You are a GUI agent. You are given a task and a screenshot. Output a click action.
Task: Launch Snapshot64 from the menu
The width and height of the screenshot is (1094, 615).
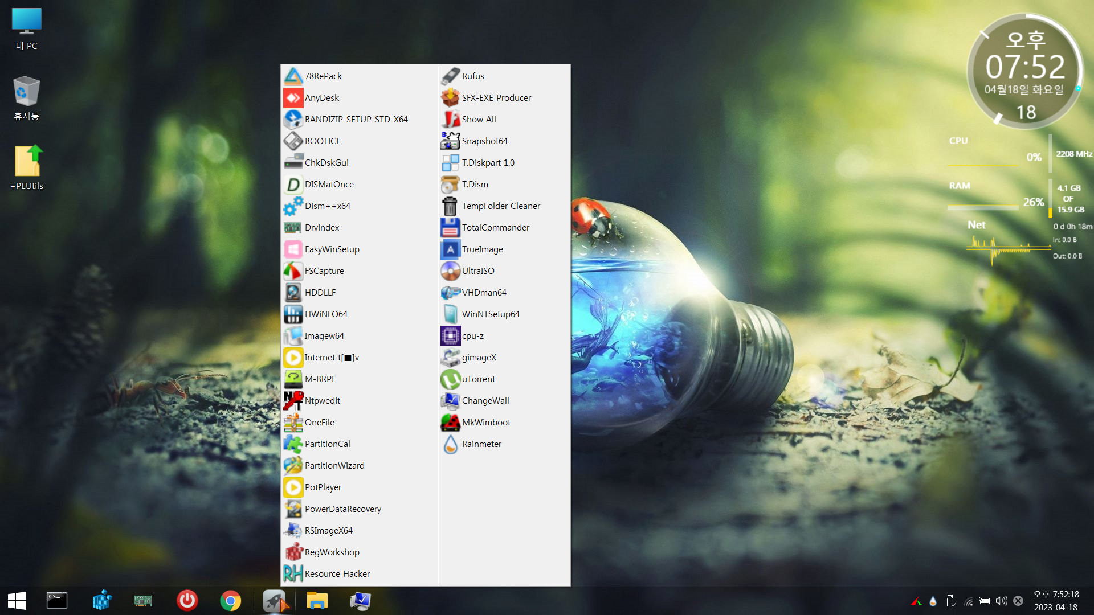504,141
